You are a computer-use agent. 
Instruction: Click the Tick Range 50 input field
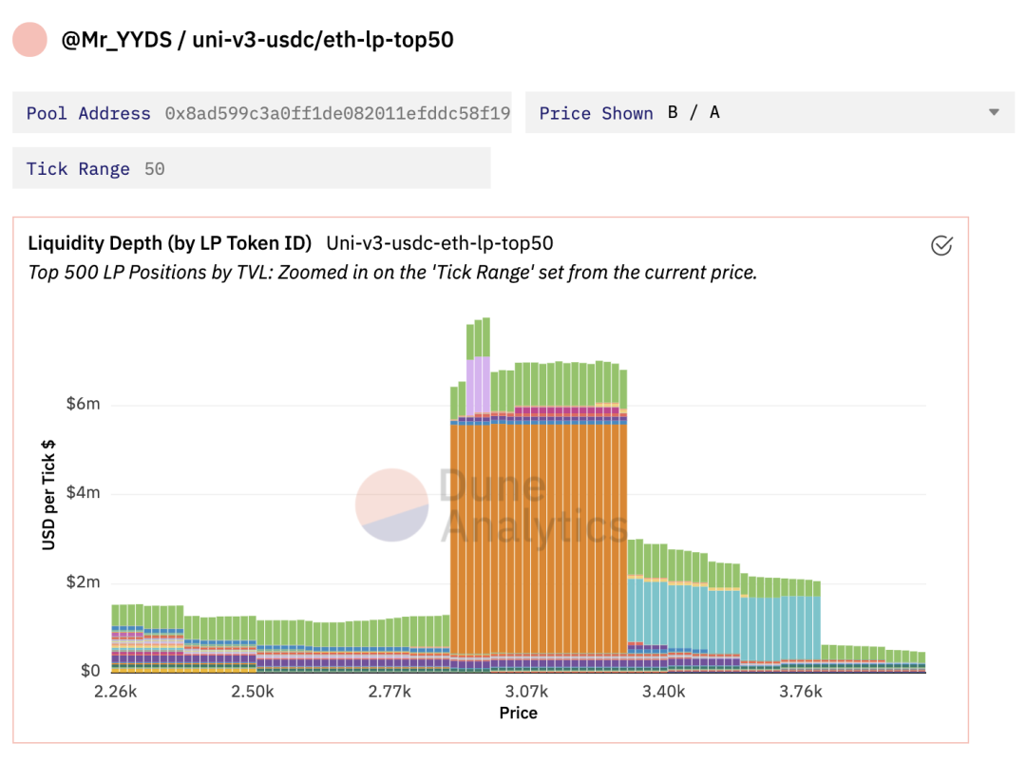click(x=251, y=168)
